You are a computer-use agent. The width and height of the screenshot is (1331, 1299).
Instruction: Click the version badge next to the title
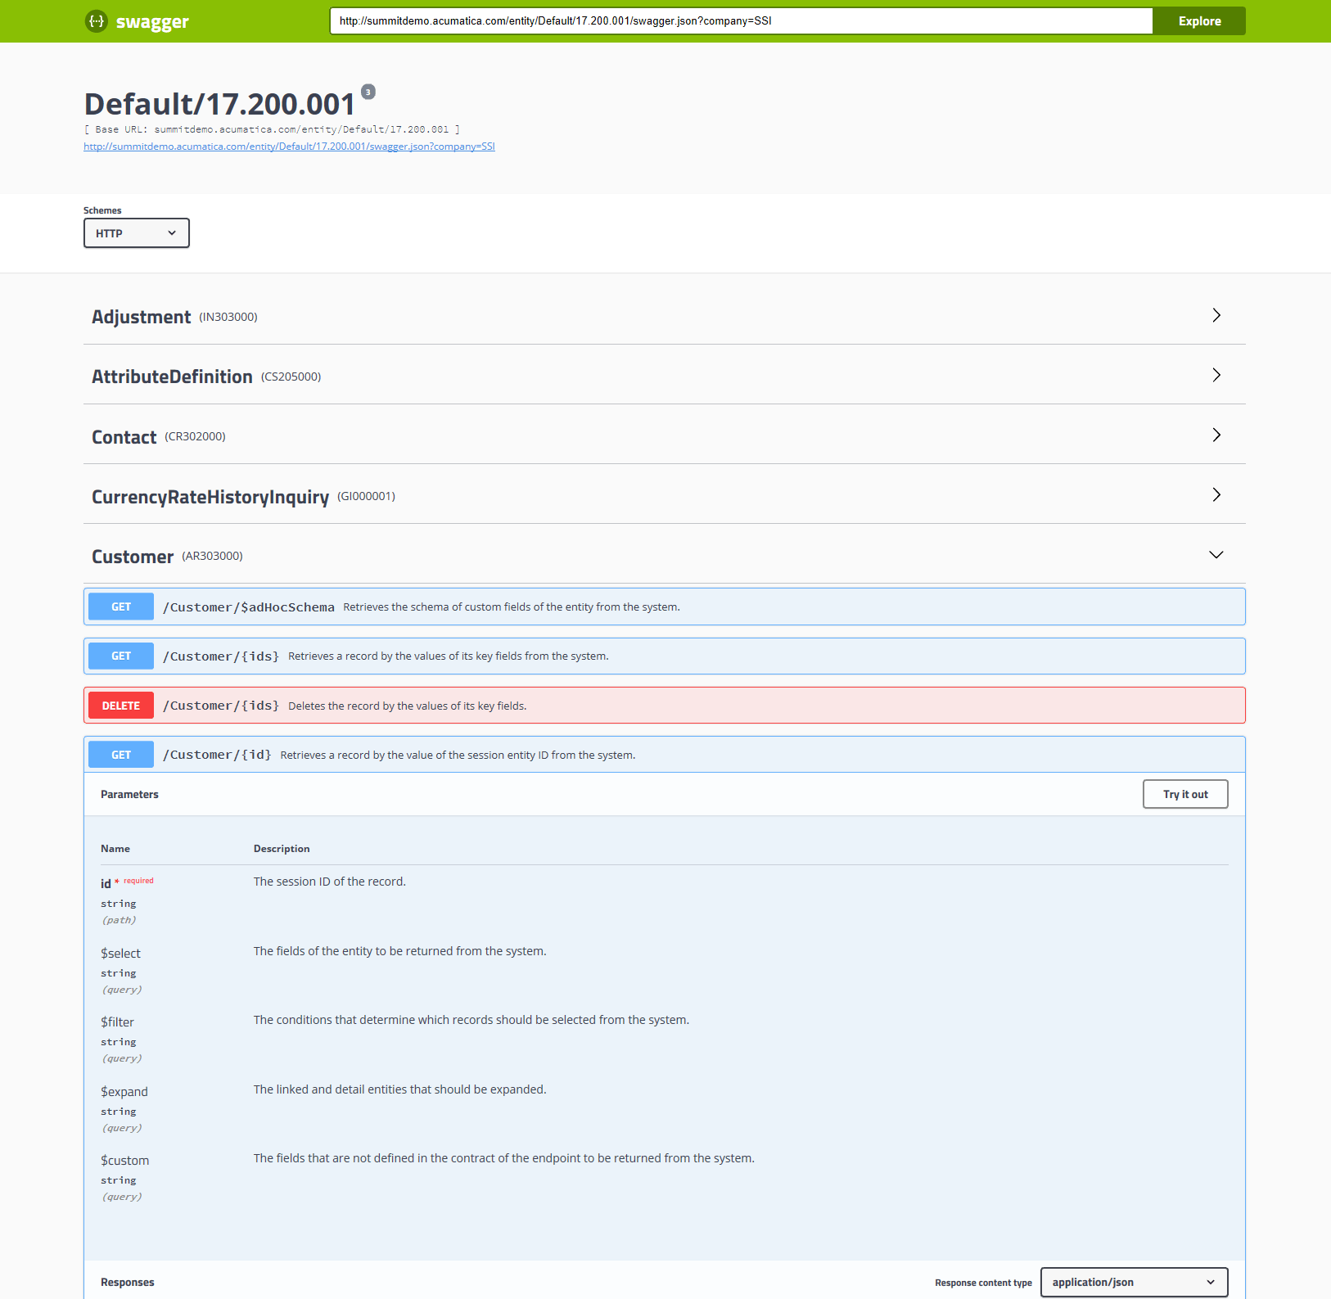tap(368, 92)
